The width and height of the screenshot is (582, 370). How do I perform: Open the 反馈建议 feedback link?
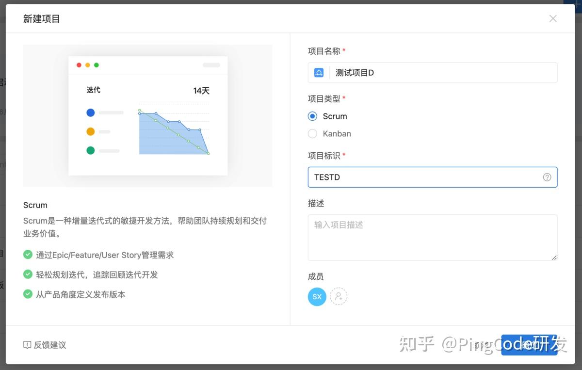click(45, 345)
